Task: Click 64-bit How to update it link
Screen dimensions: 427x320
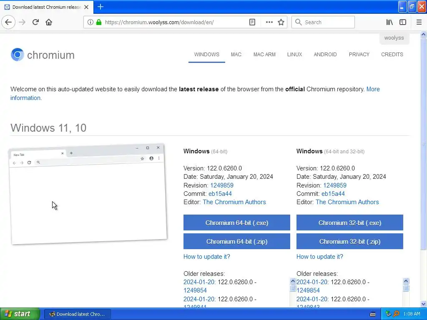Action: 207,257
